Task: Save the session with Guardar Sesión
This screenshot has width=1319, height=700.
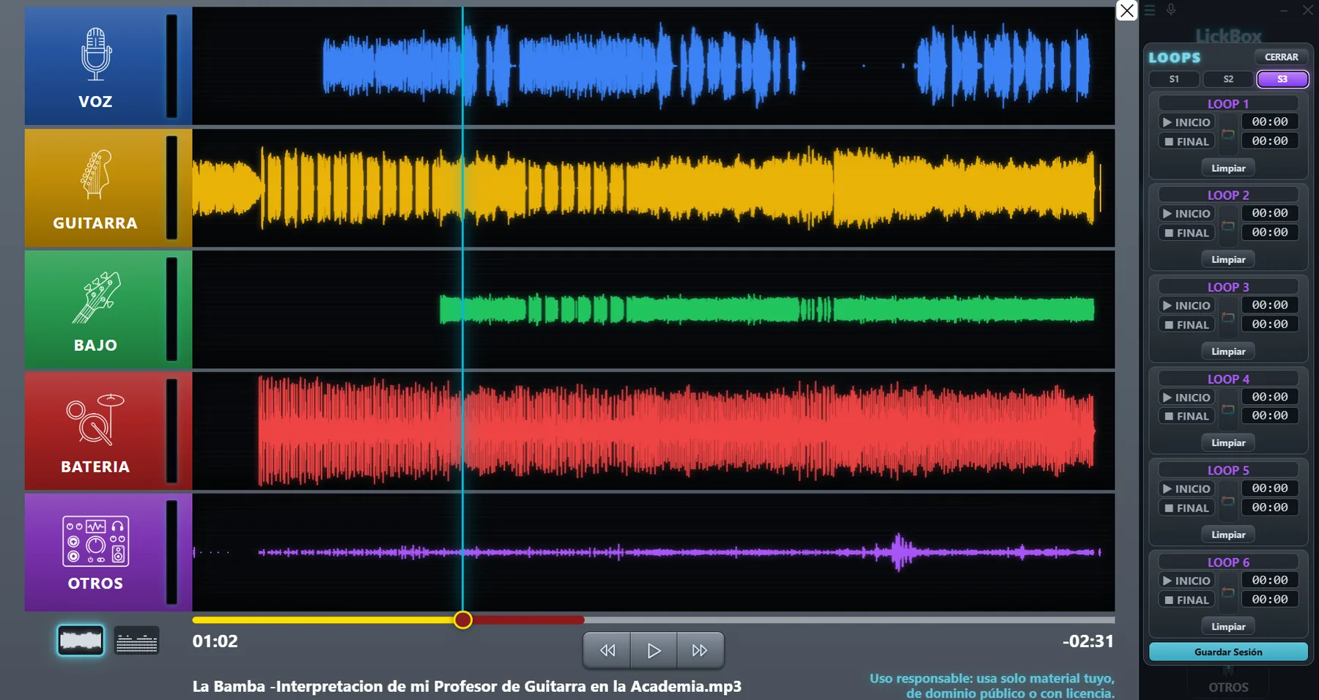Action: click(1228, 652)
